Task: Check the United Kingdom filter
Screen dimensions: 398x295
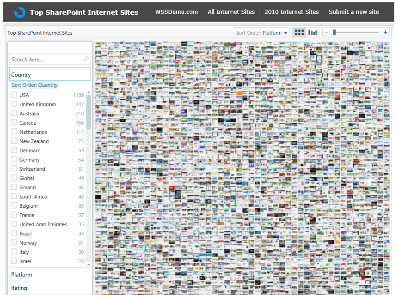Action: pos(14,104)
